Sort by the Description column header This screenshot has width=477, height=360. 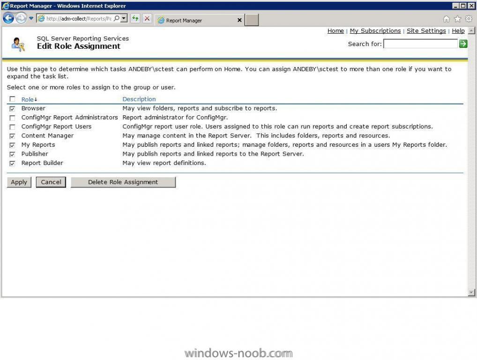pyautogui.click(x=139, y=99)
